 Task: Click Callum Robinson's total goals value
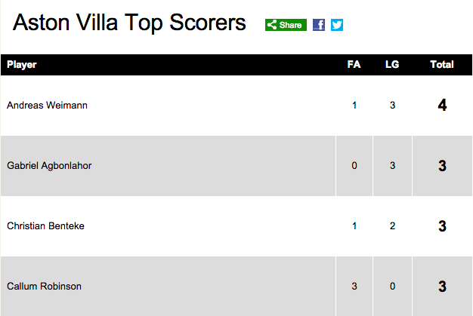(x=442, y=286)
